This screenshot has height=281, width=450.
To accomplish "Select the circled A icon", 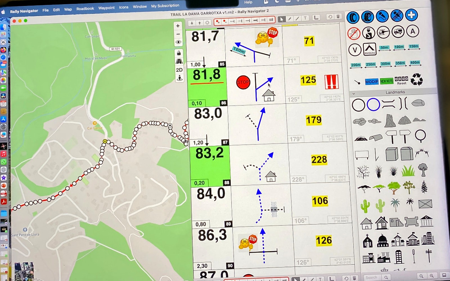I will point(413,31).
